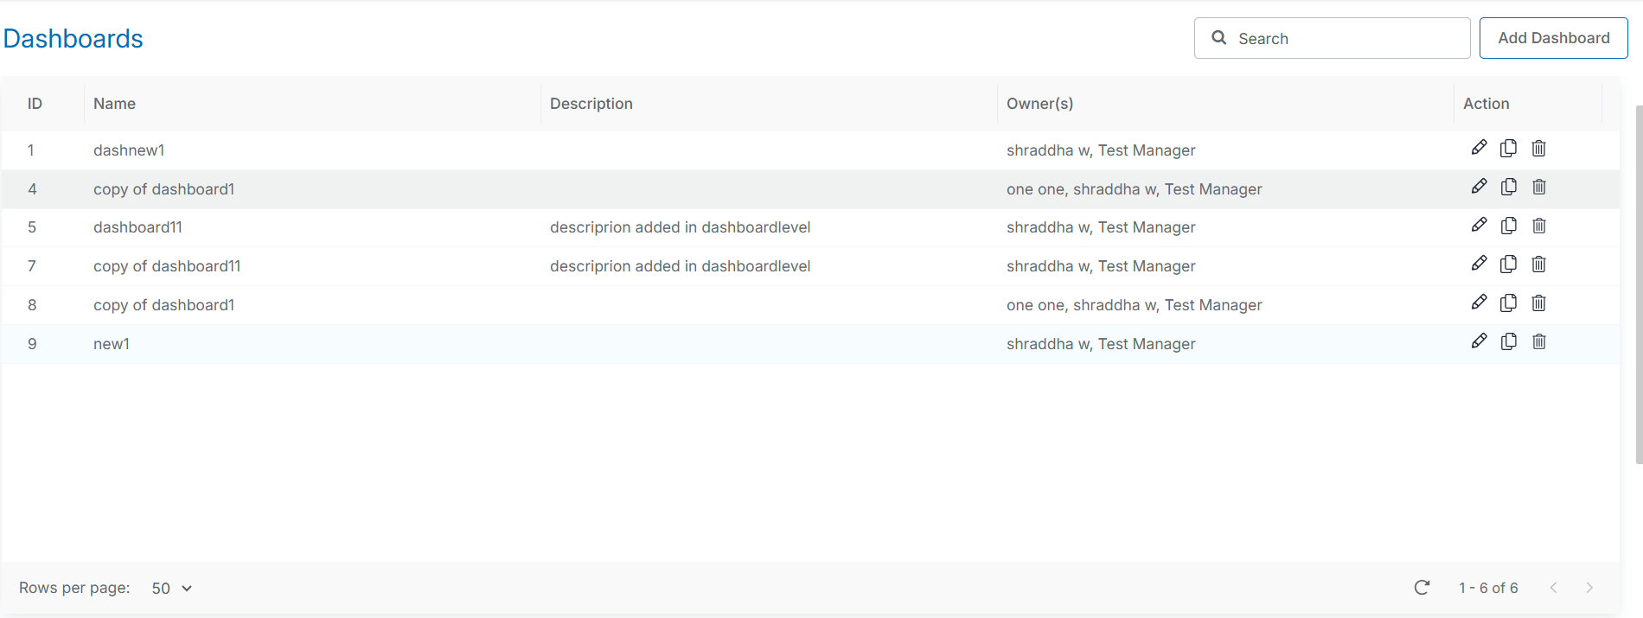Go to previous page of results
This screenshot has height=618, width=1643.
click(x=1553, y=588)
